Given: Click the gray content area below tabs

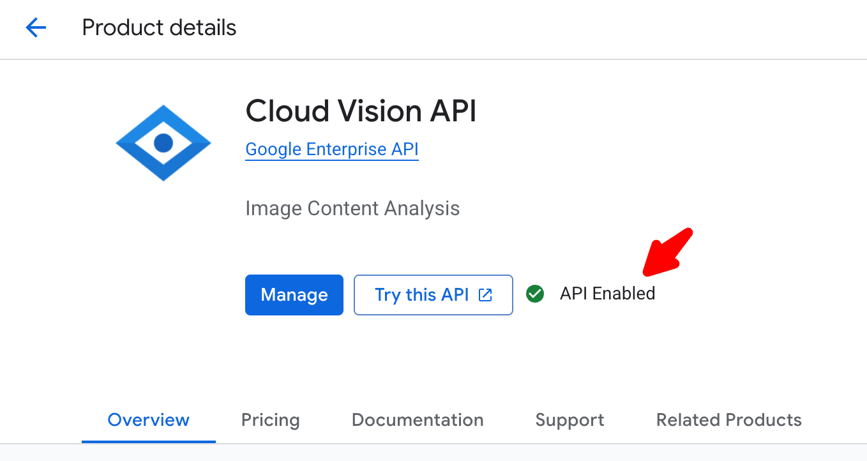Looking at the screenshot, I should pyautogui.click(x=447, y=453).
